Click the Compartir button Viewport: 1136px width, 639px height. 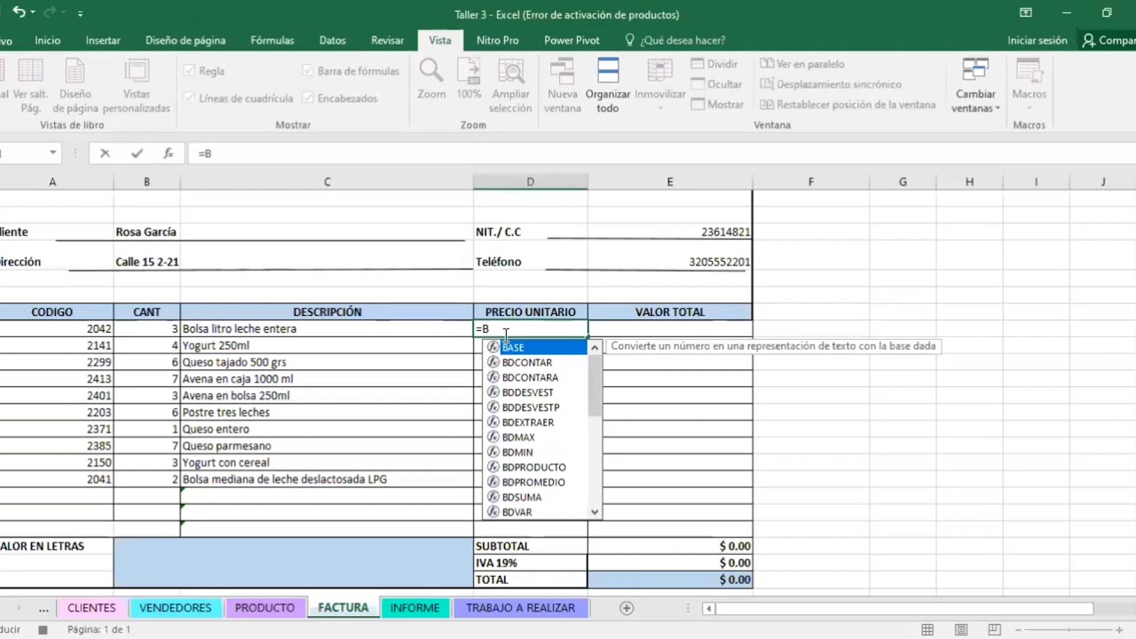1108,40
